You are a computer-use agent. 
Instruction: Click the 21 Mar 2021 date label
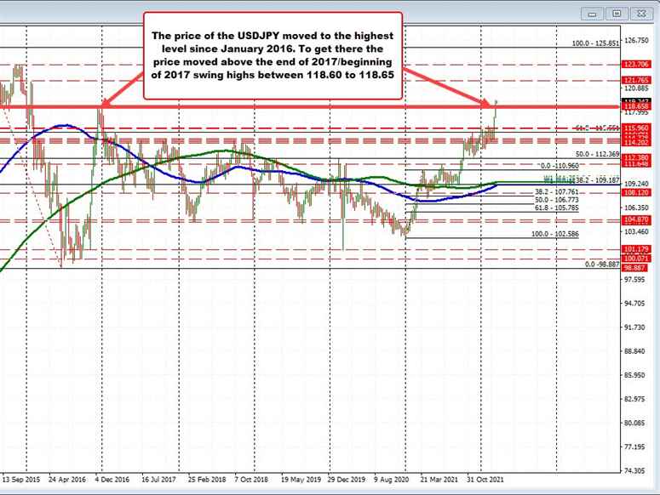pyautogui.click(x=439, y=480)
